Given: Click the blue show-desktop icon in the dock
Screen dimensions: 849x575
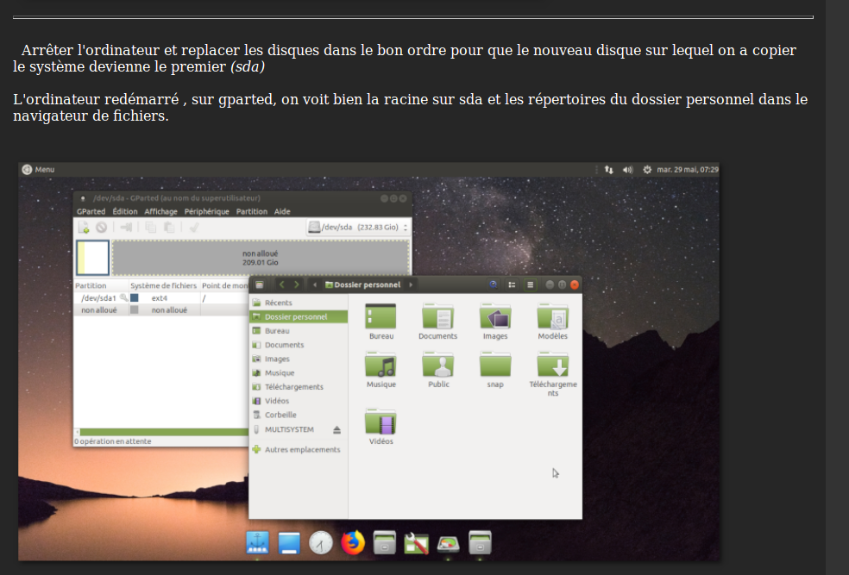Looking at the screenshot, I should click(x=289, y=542).
